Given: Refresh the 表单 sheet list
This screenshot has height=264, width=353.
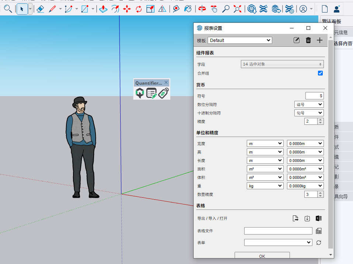Looking at the screenshot, I should coord(319,242).
